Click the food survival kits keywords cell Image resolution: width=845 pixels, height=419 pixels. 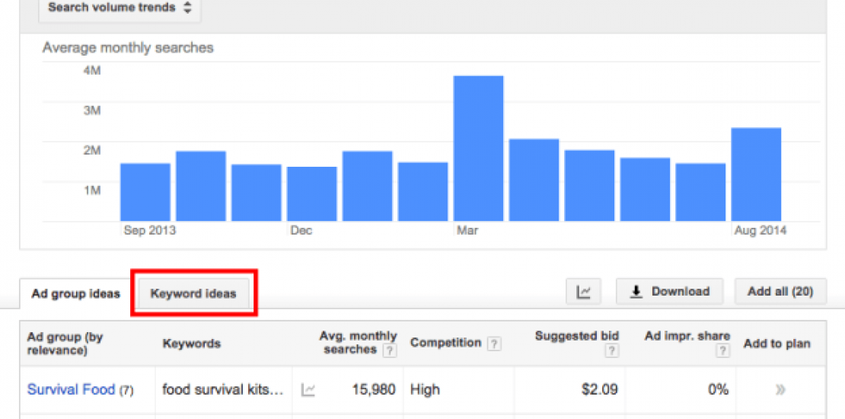point(222,390)
